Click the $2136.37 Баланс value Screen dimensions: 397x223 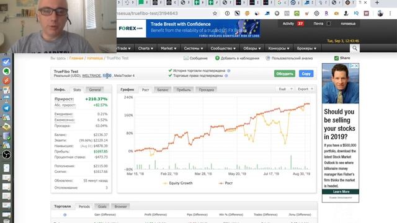click(100, 135)
